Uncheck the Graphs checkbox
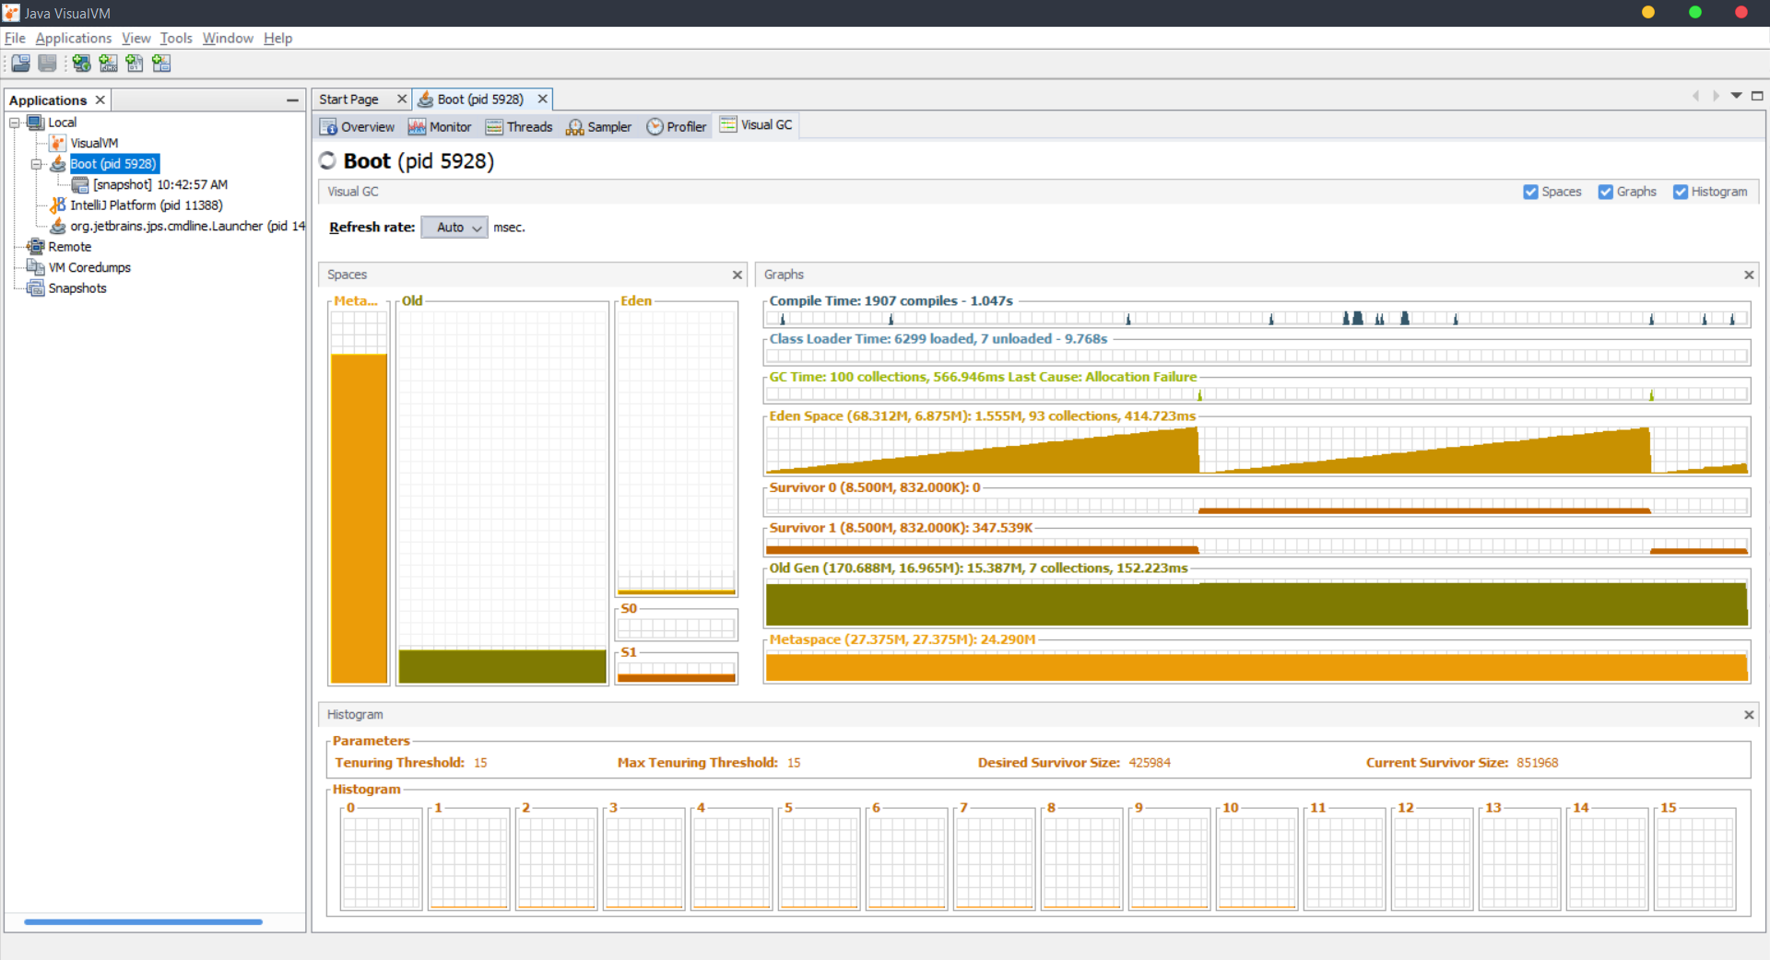 coord(1606,192)
